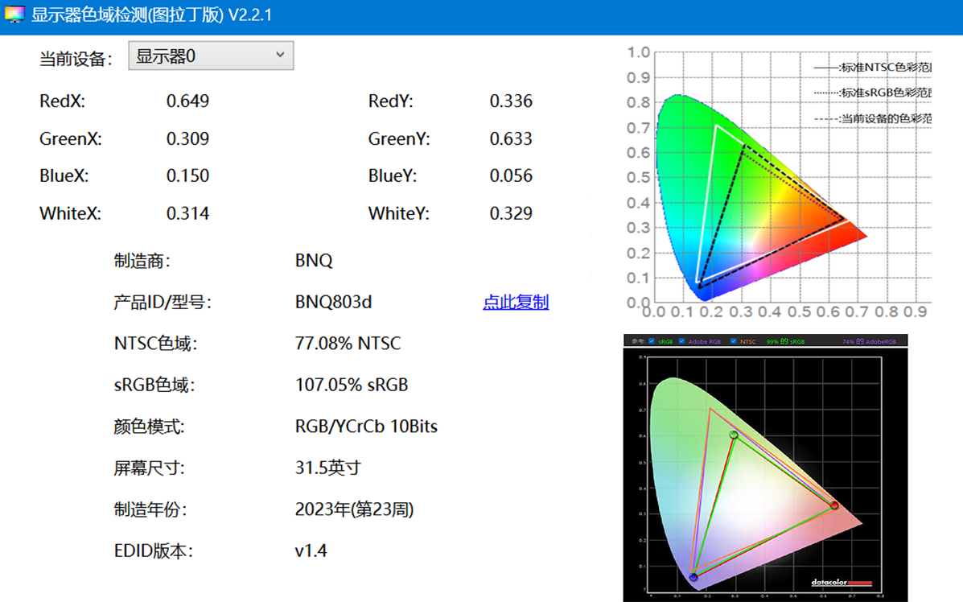Click the 99% 的 sRGB result label
This screenshot has height=602, width=963.
pyautogui.click(x=785, y=341)
